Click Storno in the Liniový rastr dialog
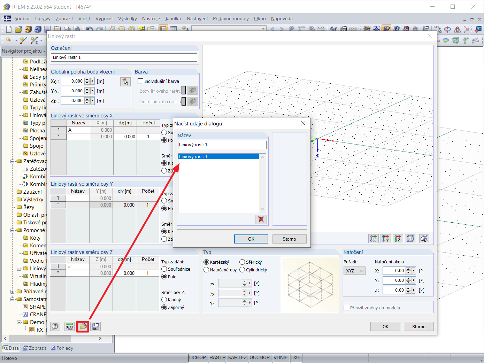Screen dimensions: 484x363 pos(419,326)
